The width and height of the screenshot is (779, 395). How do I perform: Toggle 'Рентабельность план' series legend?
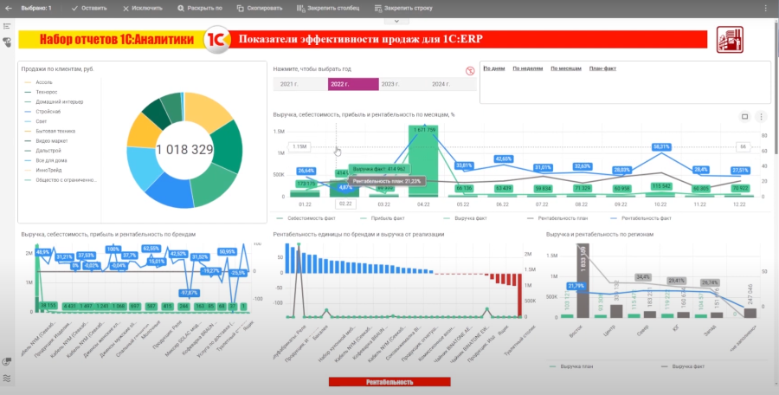click(x=559, y=218)
